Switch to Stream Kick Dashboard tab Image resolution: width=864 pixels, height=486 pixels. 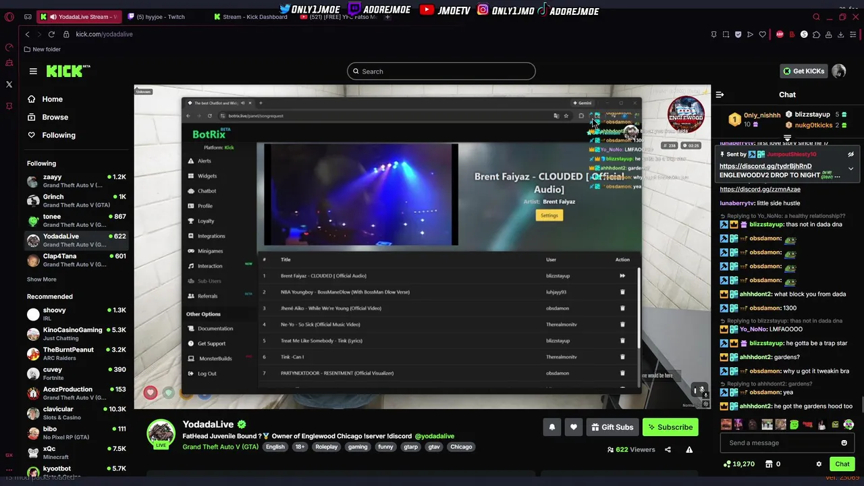(x=250, y=17)
